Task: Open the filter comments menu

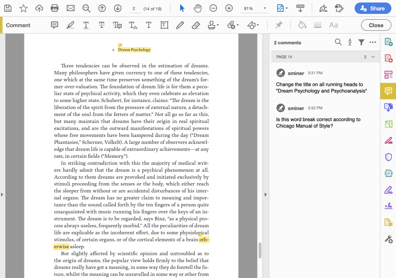Action: click(x=361, y=42)
